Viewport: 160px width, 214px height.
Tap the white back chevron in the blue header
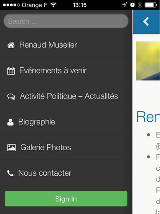coord(146,22)
